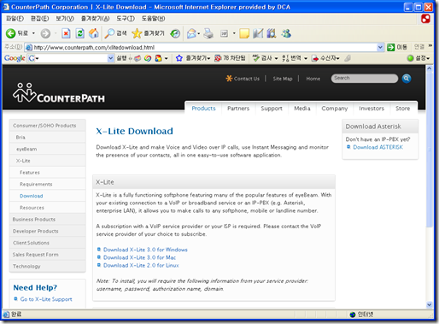Click the CounterPath logo
Screen dimensions: 439x324
click(x=59, y=93)
